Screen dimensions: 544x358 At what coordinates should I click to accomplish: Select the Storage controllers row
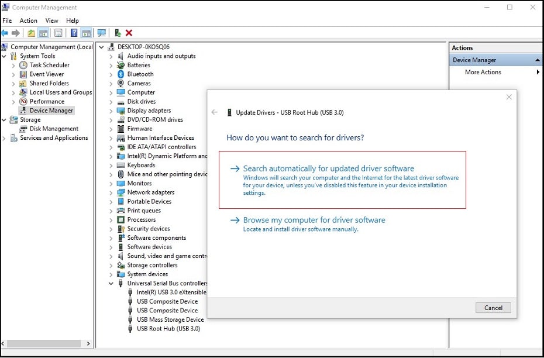point(152,265)
